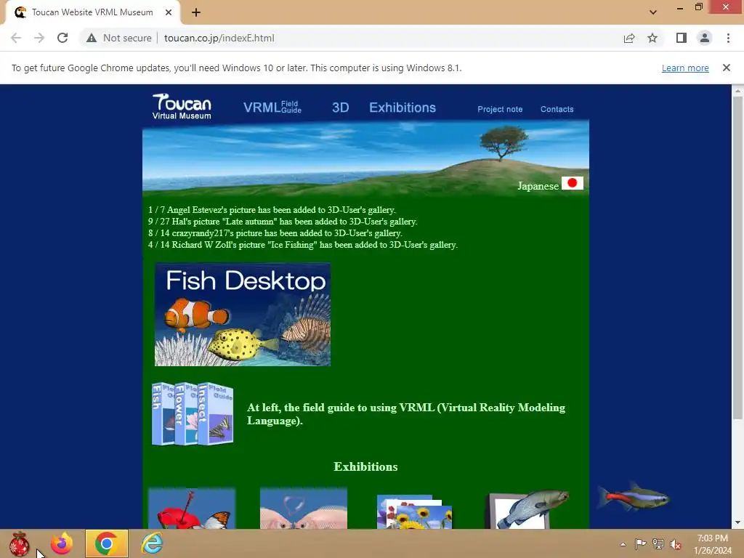Open the Fish field guide book

(163, 413)
